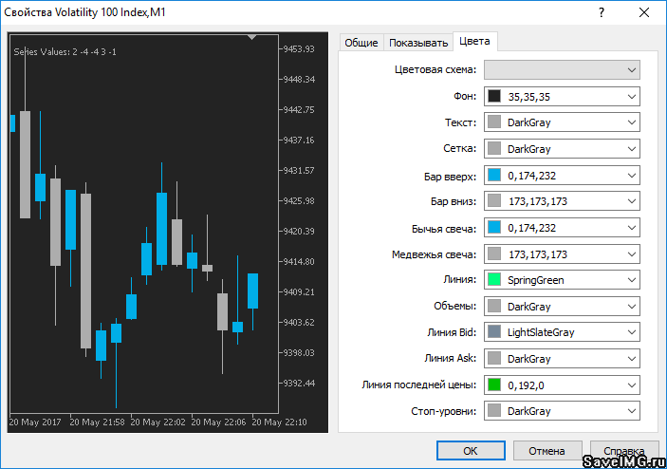
Task: Click the chart shift triangle marker on preview
Action: (x=252, y=38)
